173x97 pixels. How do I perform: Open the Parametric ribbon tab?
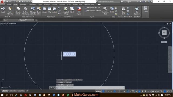tap(32, 4)
